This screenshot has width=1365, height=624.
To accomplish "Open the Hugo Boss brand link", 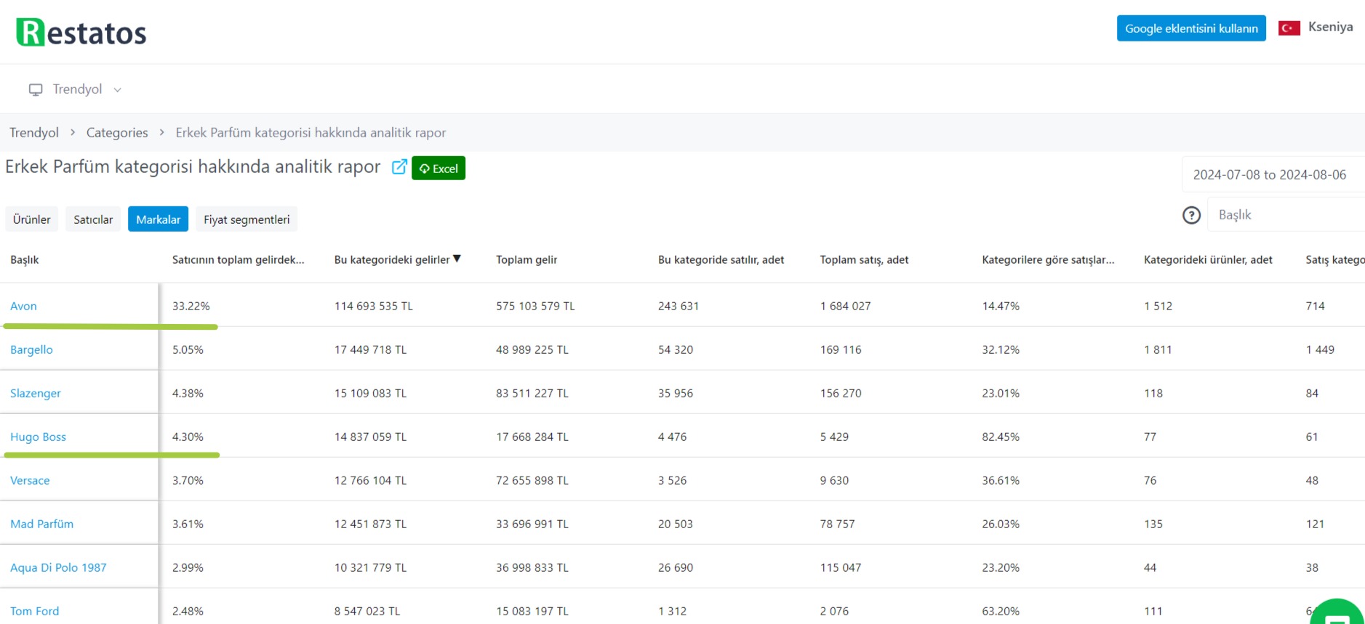I will coord(38,437).
